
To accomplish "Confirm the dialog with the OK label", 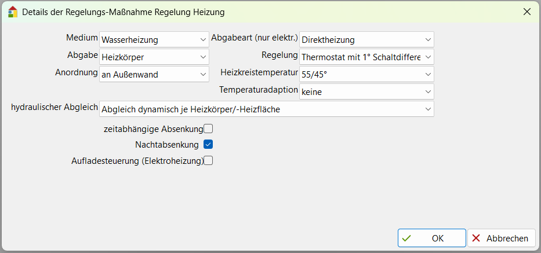I will tap(438, 238).
